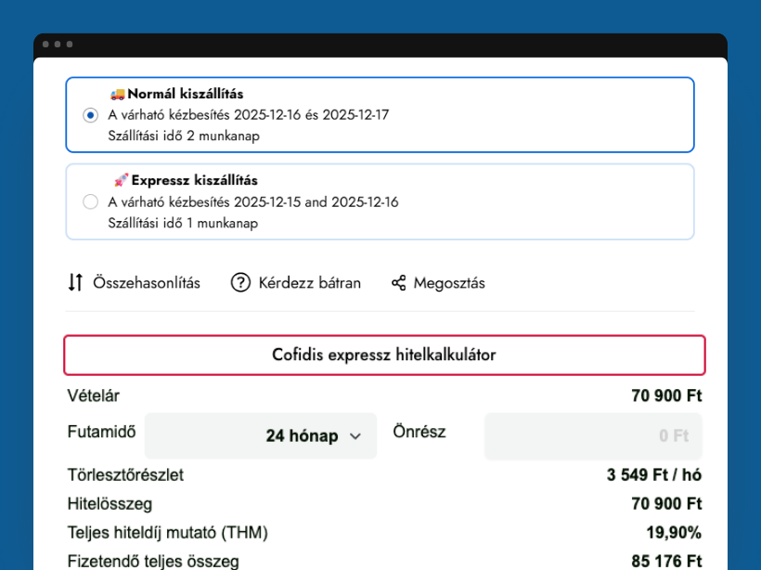The image size is (761, 570).
Task: Expand the chevron next to 24 hónap
Action: (355, 436)
